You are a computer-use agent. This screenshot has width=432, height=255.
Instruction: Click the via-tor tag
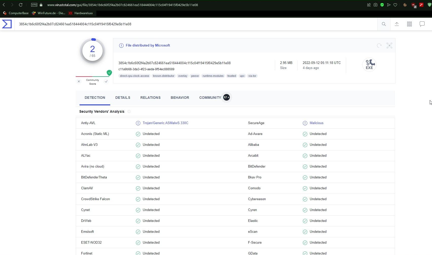[252, 76]
